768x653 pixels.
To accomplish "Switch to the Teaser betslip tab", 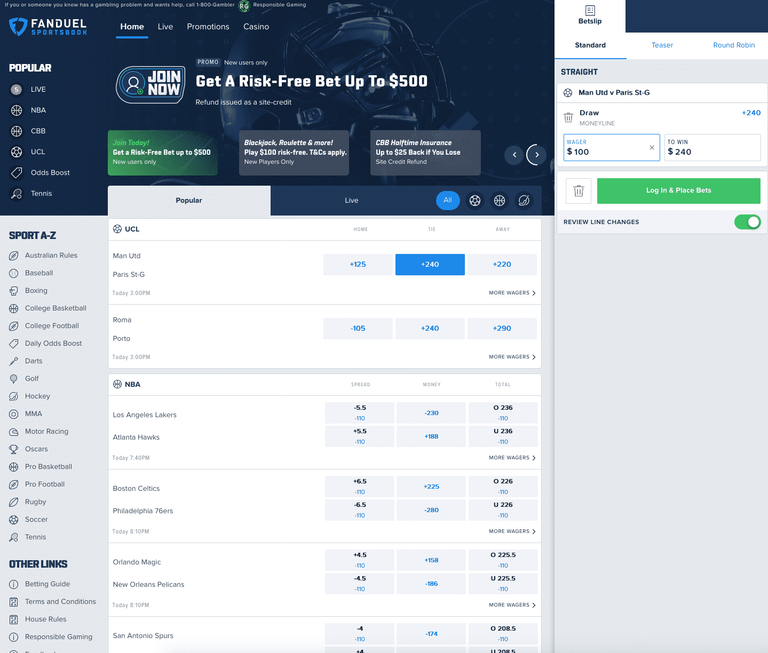I will pyautogui.click(x=662, y=45).
